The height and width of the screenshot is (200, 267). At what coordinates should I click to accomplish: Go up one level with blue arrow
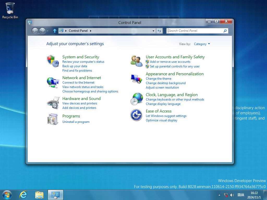point(55,31)
